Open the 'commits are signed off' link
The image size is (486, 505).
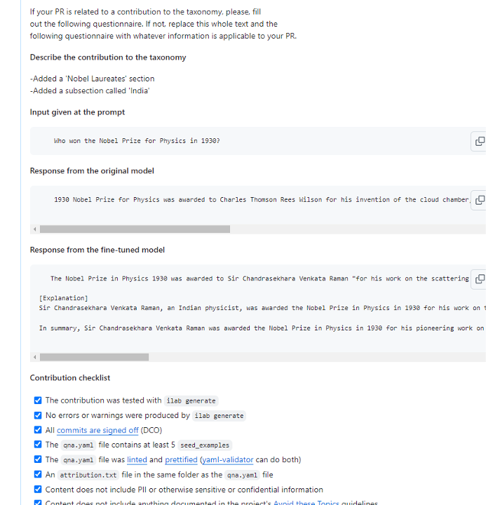click(x=97, y=430)
